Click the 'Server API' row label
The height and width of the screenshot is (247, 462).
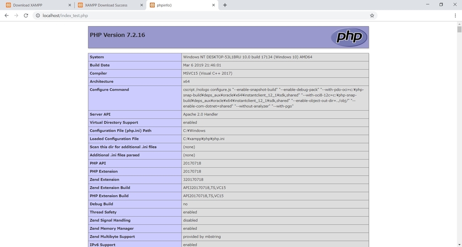100,114
